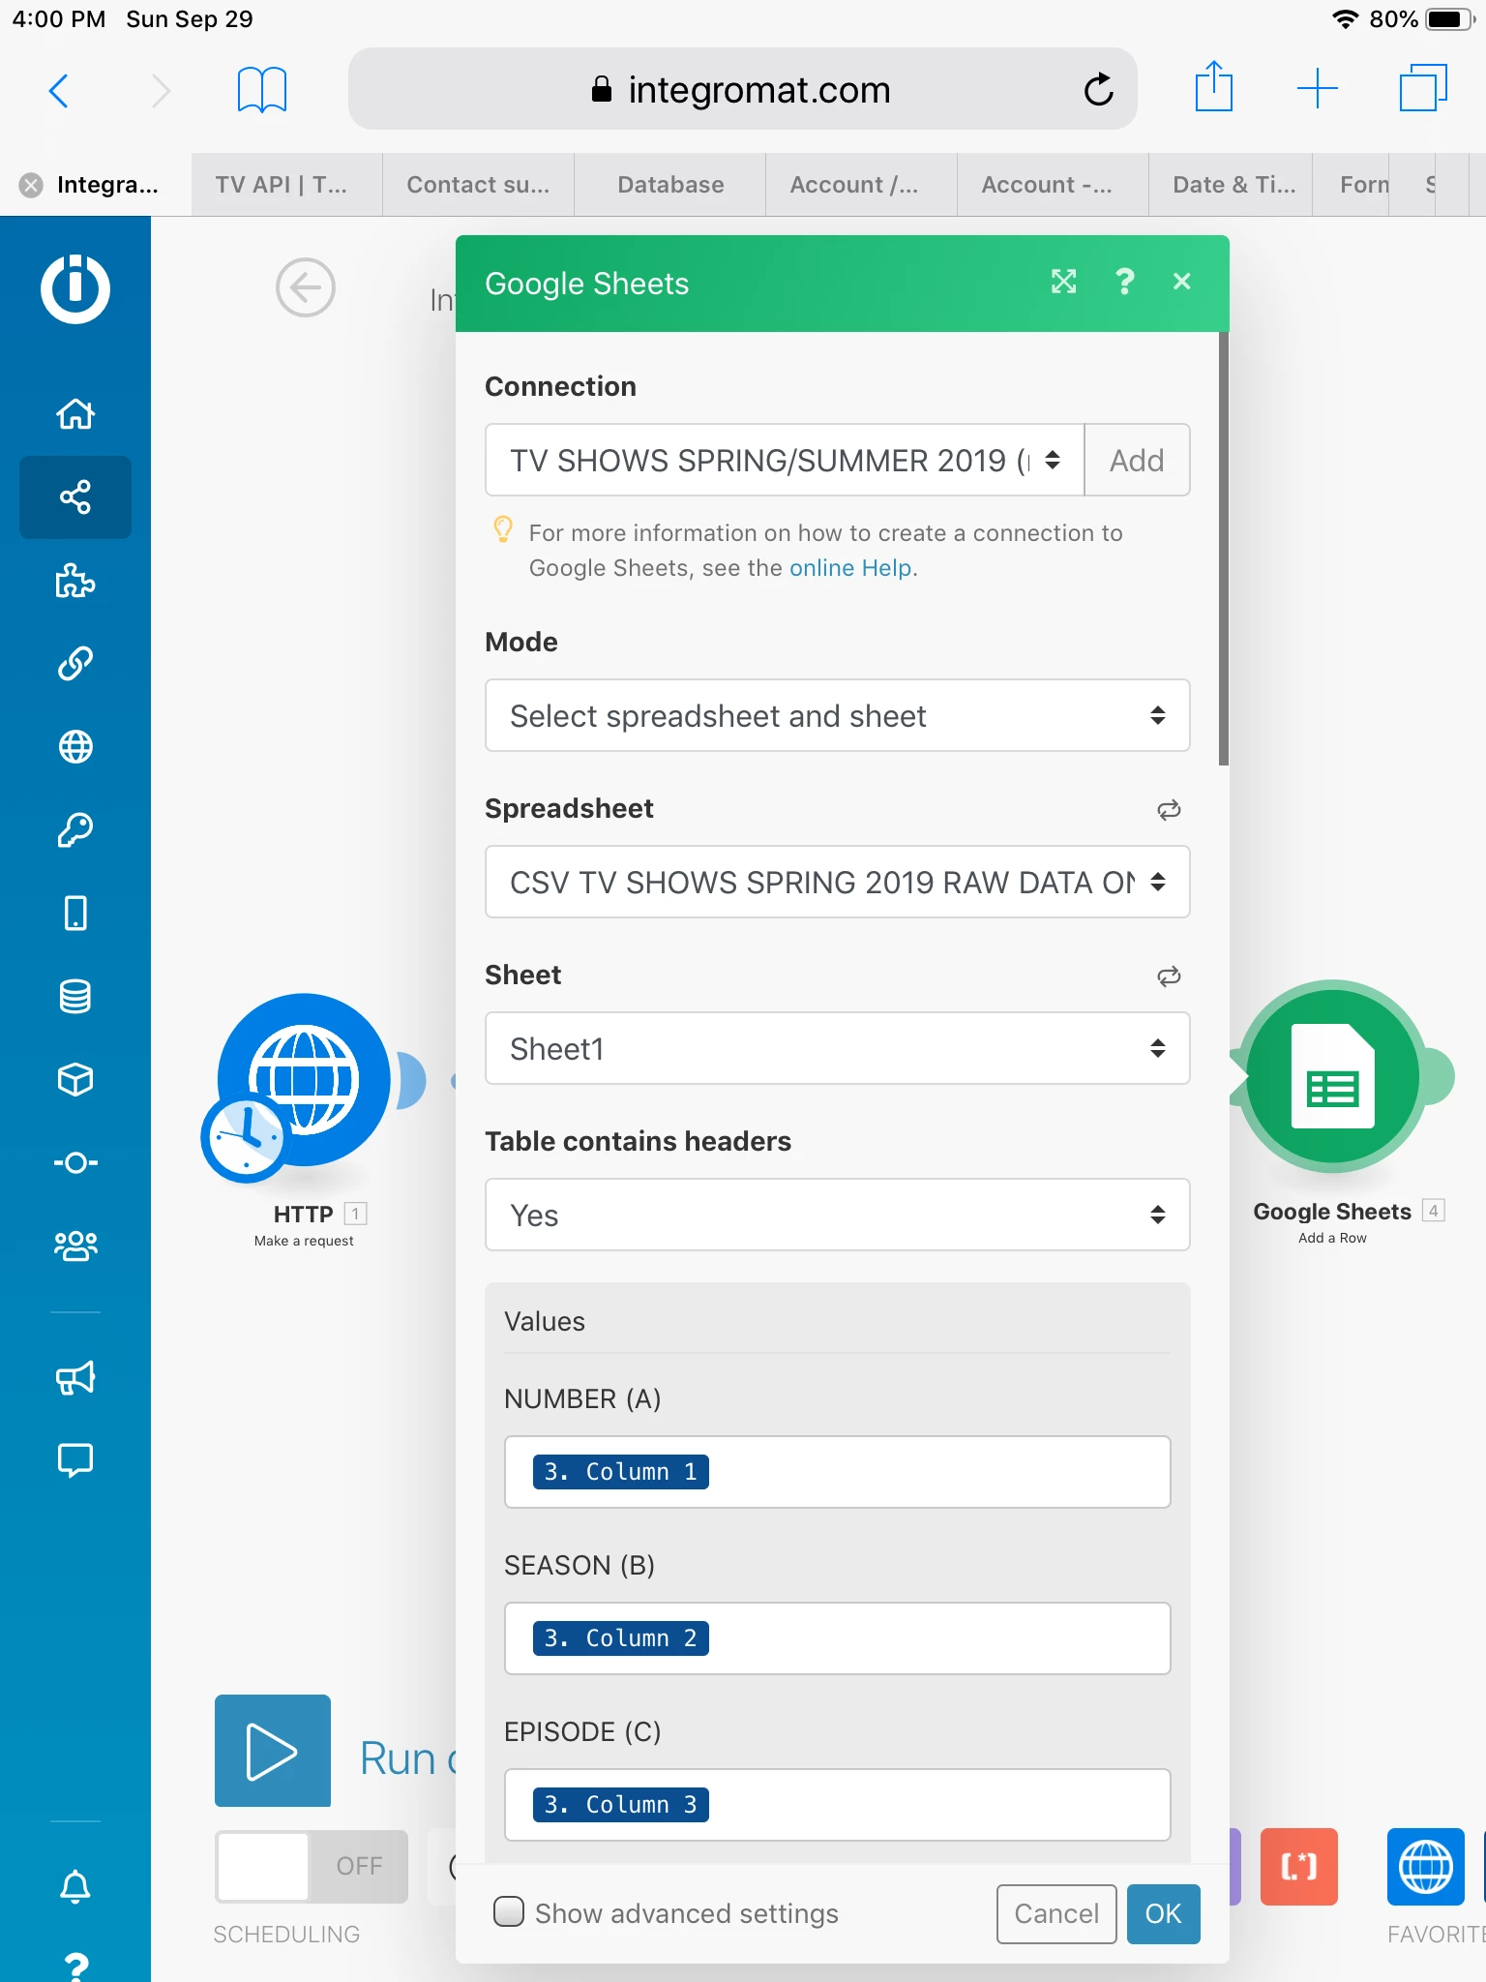Select Google Sheets Add a Row module
The height and width of the screenshot is (1982, 1486).
[x=1334, y=1077]
